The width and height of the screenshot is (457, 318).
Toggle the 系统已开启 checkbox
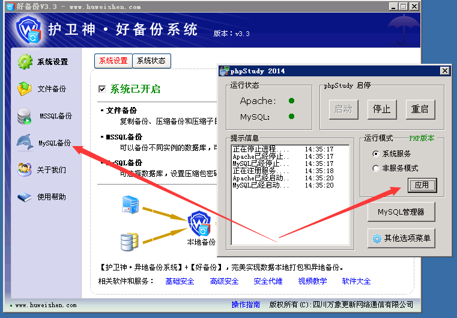[102, 89]
